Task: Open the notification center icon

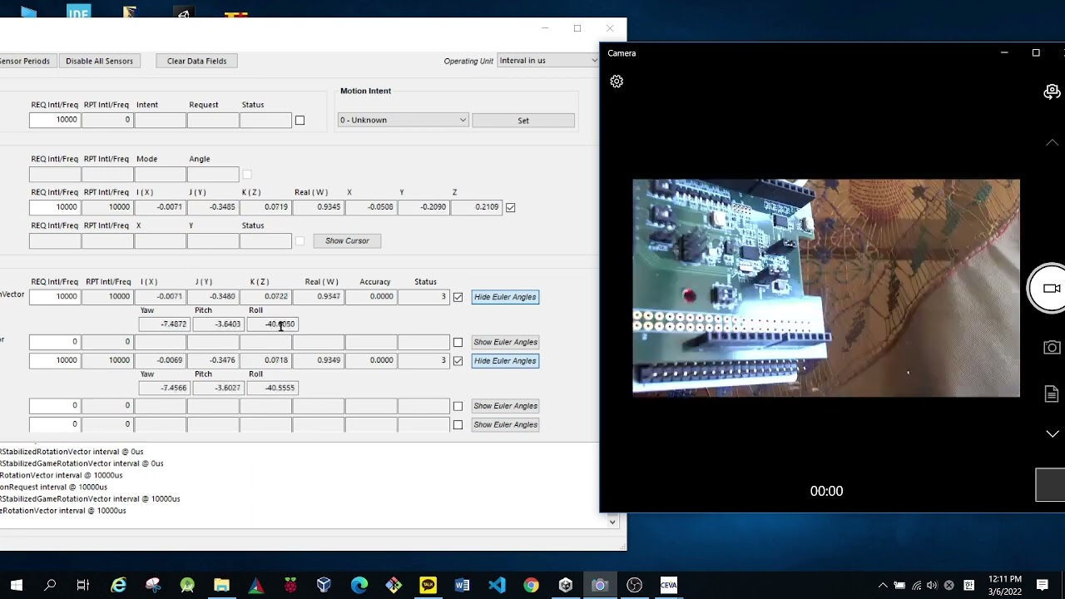Action: click(x=1043, y=585)
